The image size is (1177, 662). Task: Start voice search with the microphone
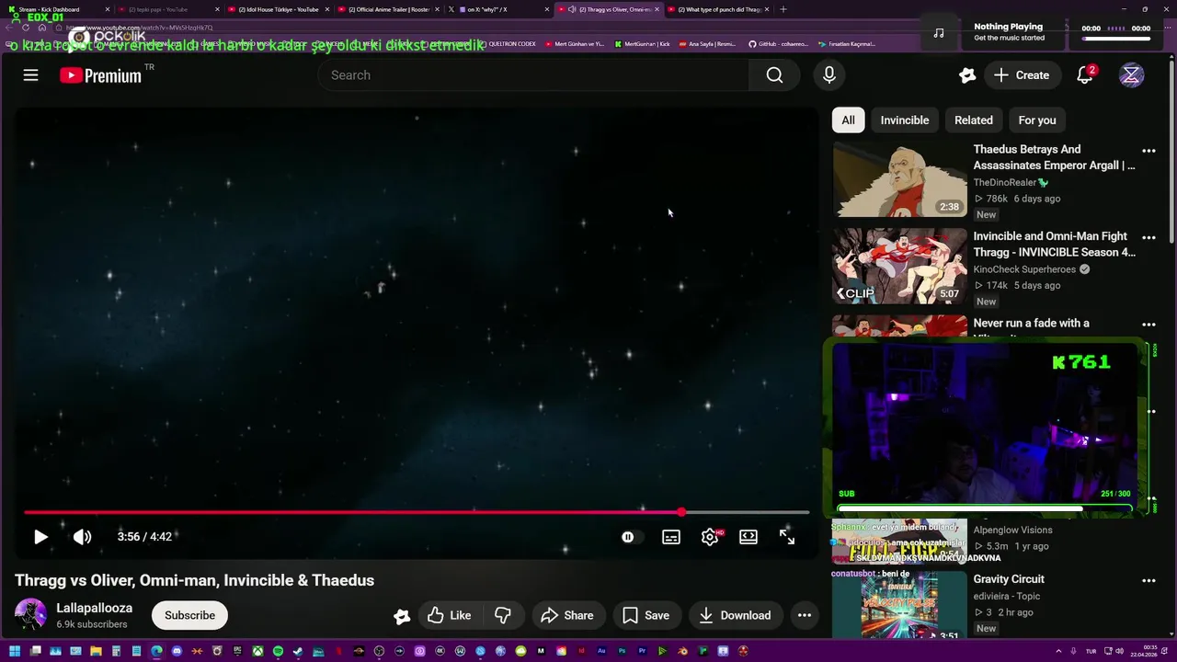828,75
